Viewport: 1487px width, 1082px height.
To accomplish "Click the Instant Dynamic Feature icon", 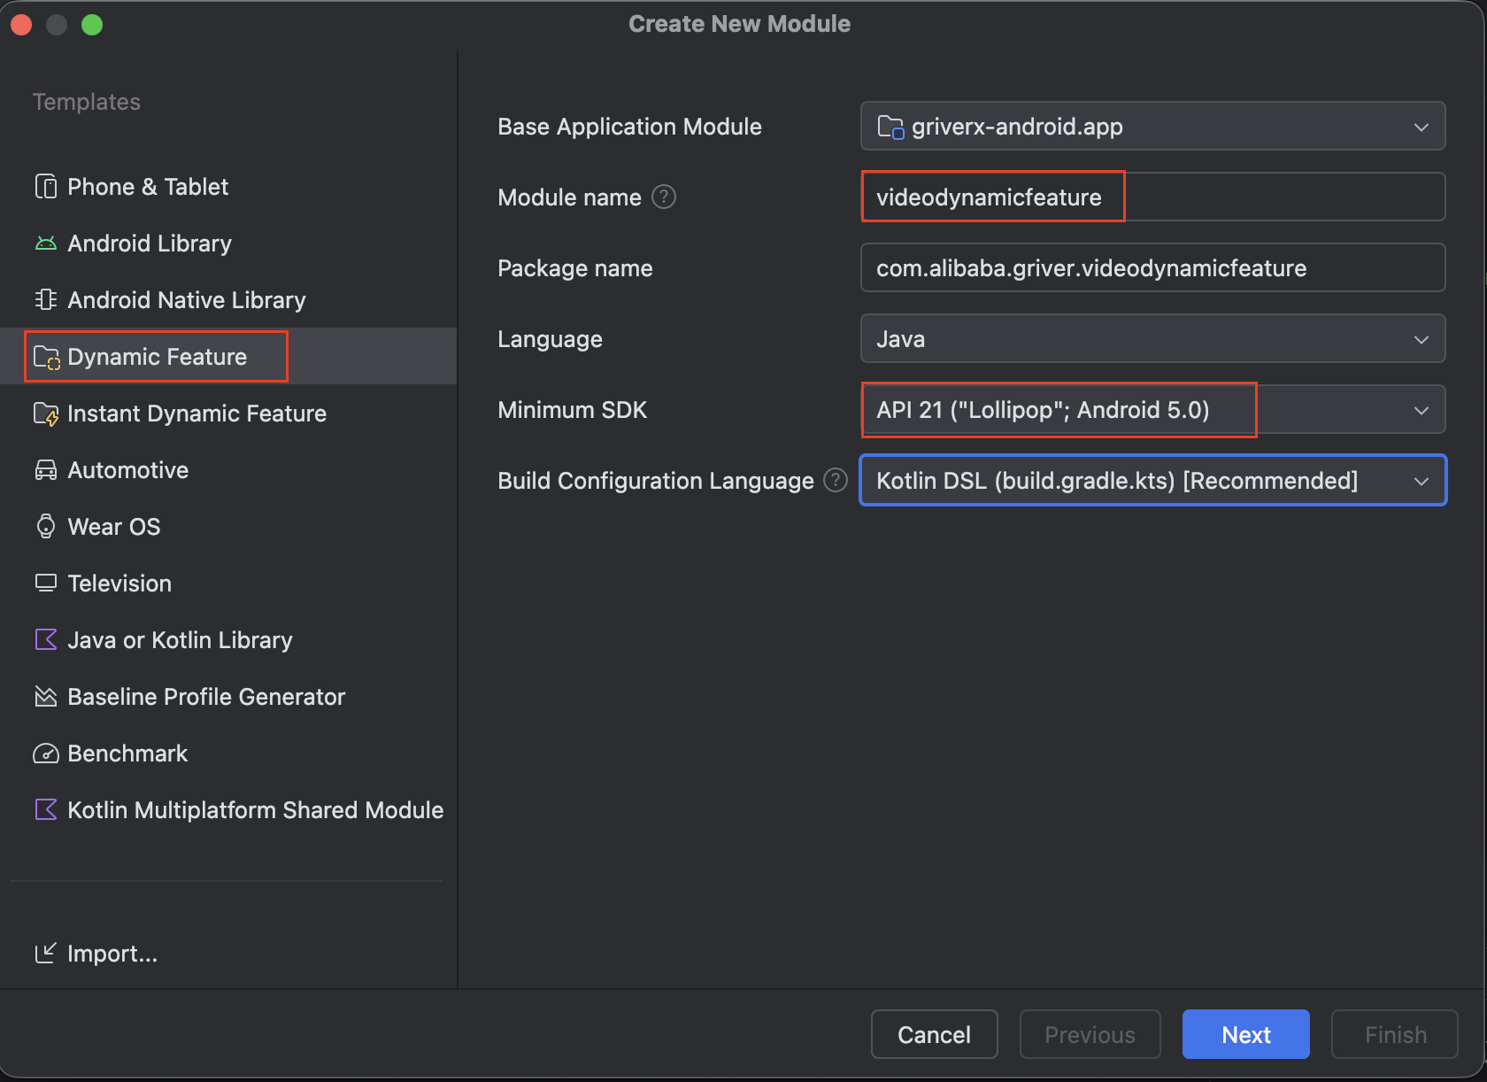I will tap(45, 413).
